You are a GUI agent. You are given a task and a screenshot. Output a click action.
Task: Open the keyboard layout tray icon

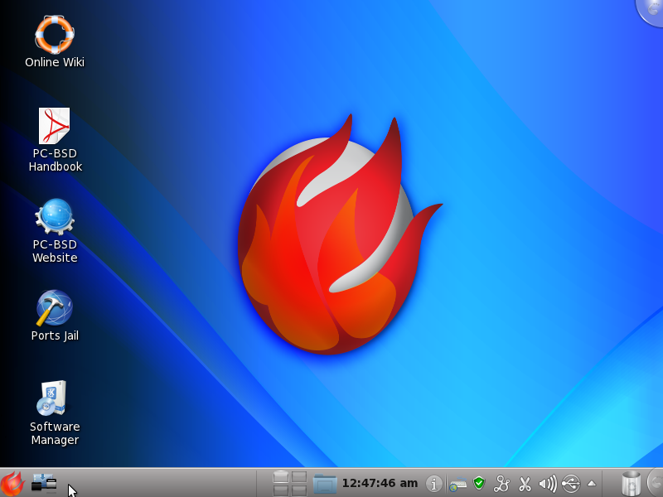tap(457, 484)
